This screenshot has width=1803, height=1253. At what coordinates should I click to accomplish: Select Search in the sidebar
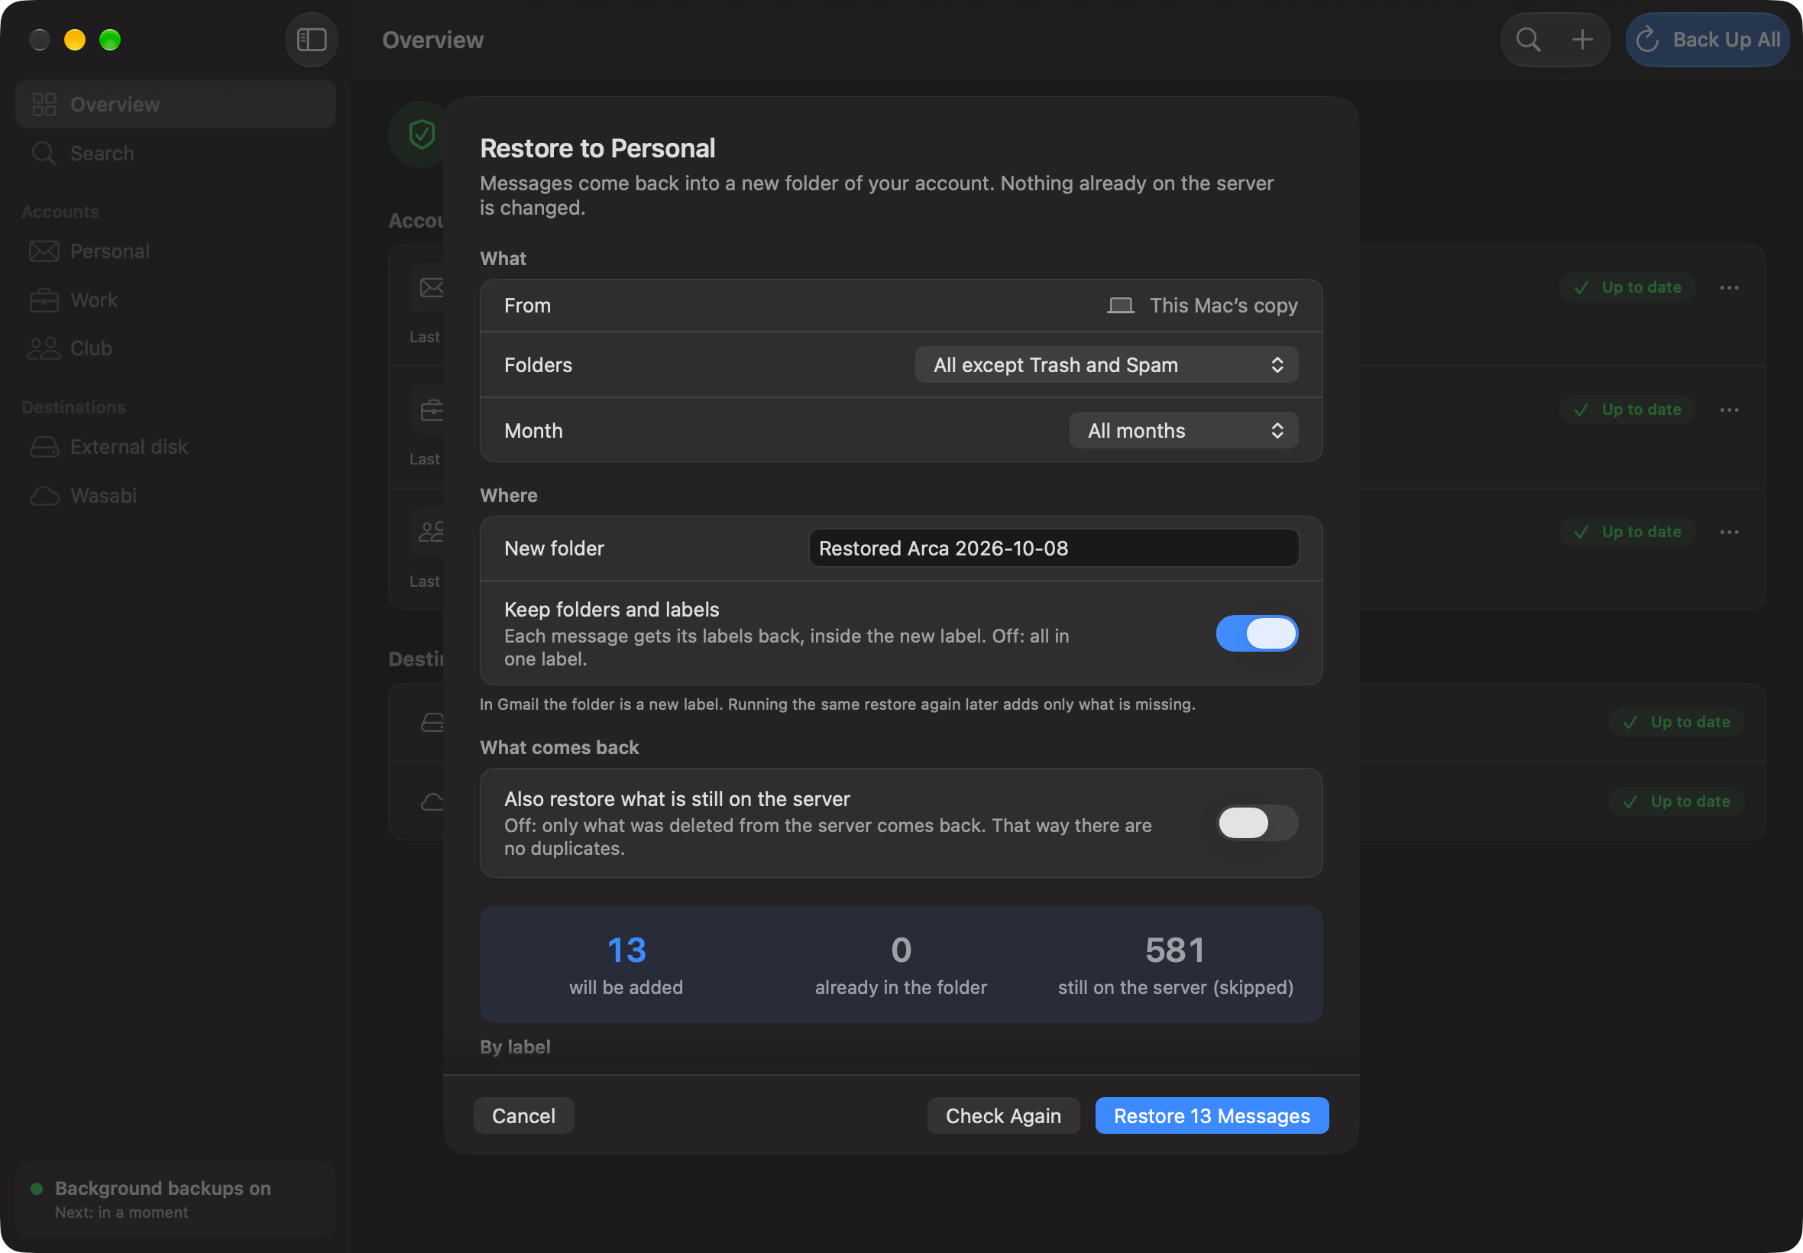point(175,153)
